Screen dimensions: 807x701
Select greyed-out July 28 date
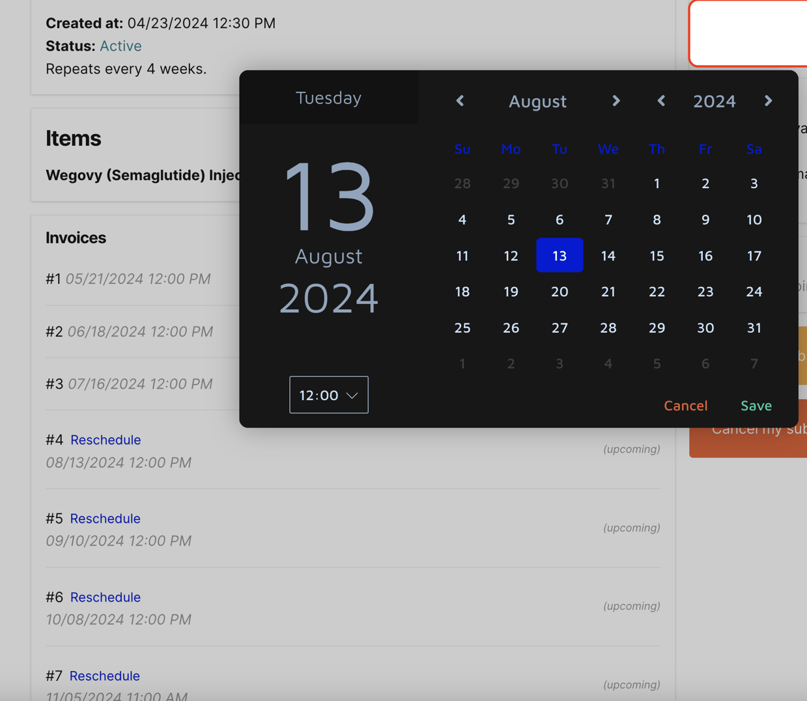tap(462, 184)
